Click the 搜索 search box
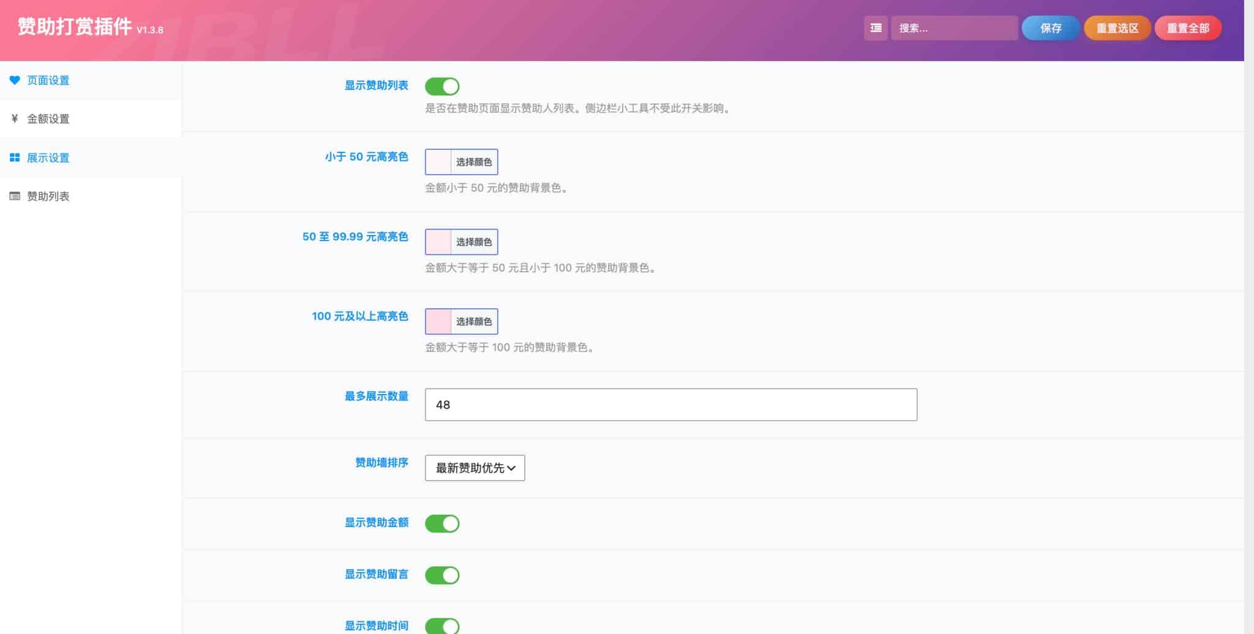The image size is (1254, 634). coord(954,28)
